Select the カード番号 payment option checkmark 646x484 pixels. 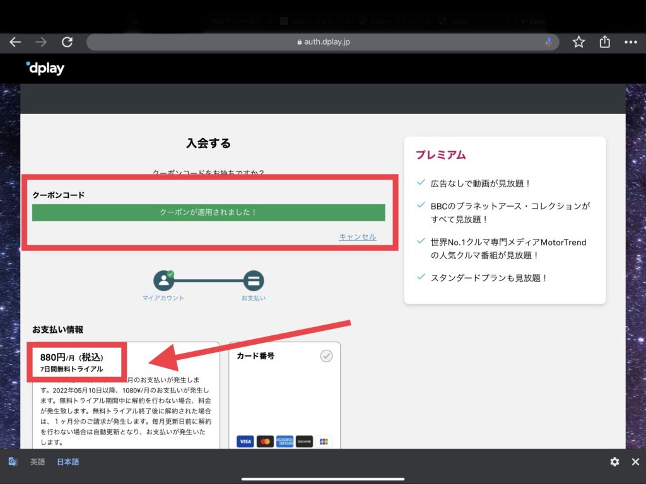[x=326, y=356]
